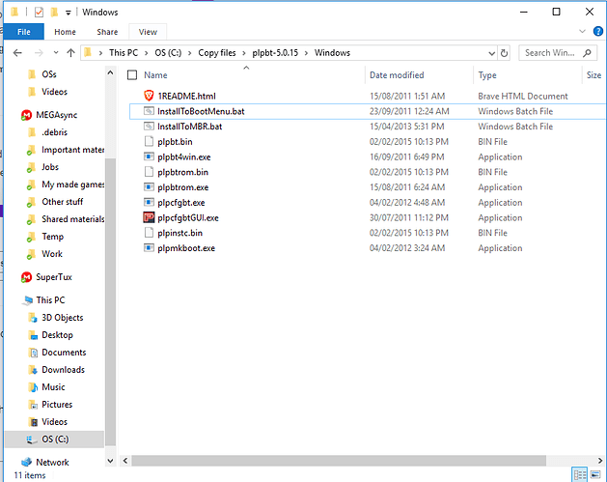607x482 pixels.
Task: Toggle the select-all checkbox beside Name
Action: [x=132, y=74]
